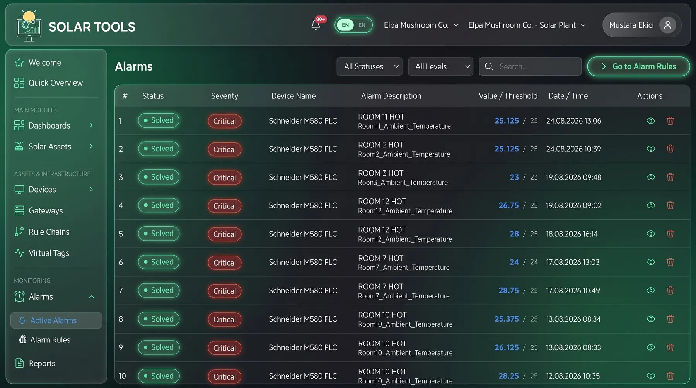Delete alarm row 3 ROOM 3 HOT
Image resolution: width=696 pixels, height=388 pixels.
click(x=670, y=177)
